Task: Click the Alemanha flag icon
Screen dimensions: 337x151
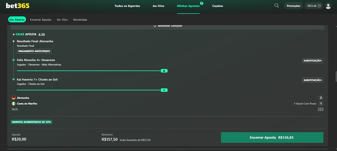Action: (13, 98)
